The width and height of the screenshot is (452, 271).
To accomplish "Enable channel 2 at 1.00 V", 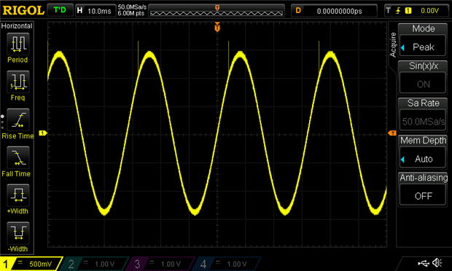I will (94, 264).
